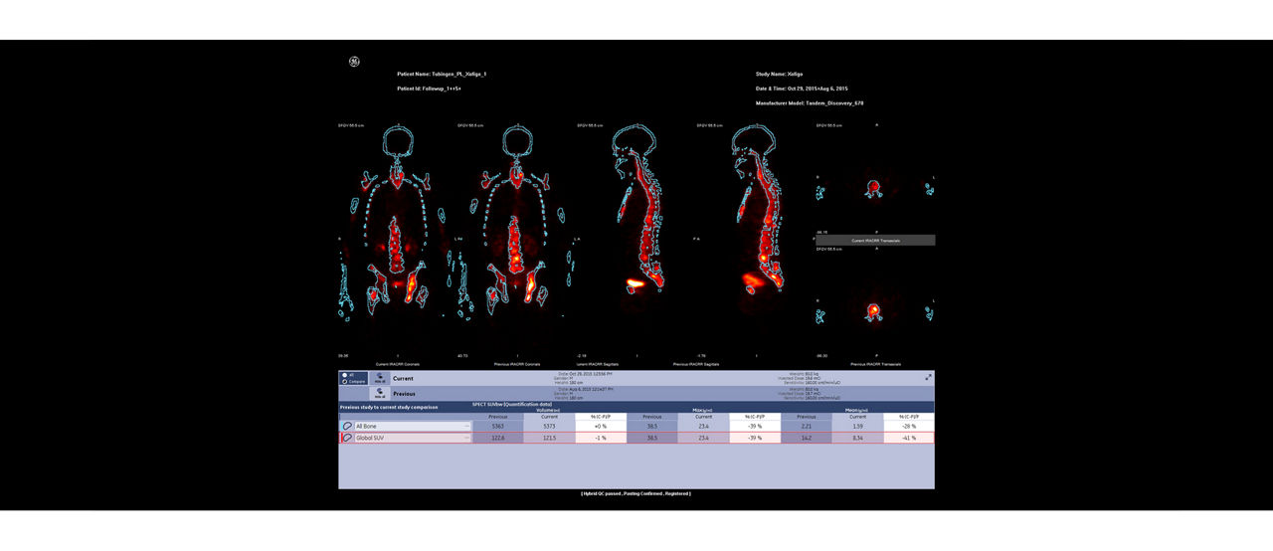Screen dimensions: 1273x551
Task: Click the Mean column header
Action: [x=857, y=409]
